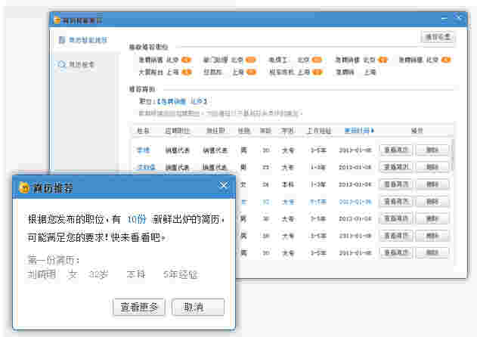Open candidate name link 李博 in first row
Screen dimensions: 477x337
144,150
